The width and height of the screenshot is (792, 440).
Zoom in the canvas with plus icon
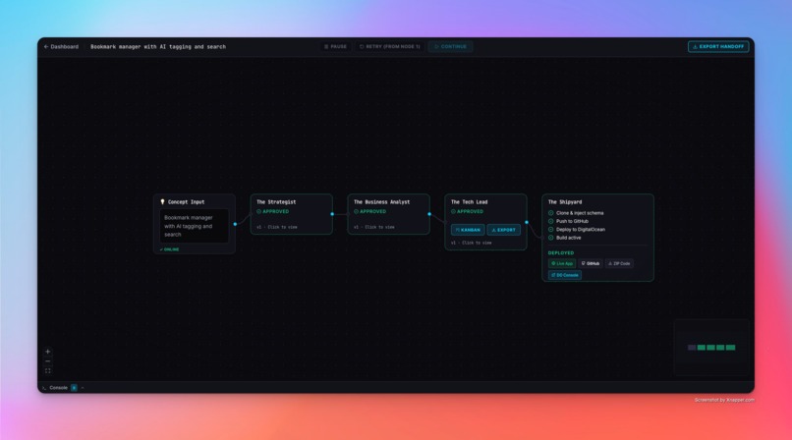47,352
